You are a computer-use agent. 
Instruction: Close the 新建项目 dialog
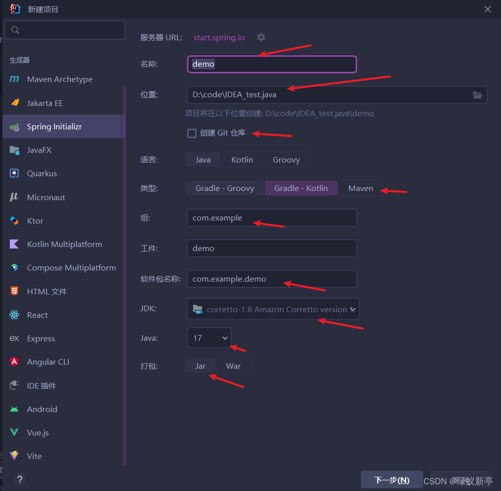488,9
